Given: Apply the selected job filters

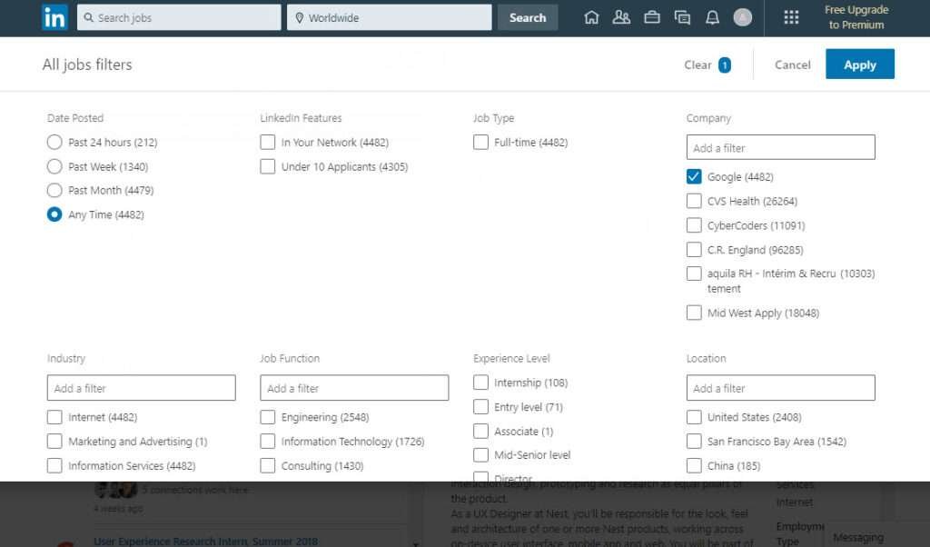Looking at the screenshot, I should click(x=859, y=64).
